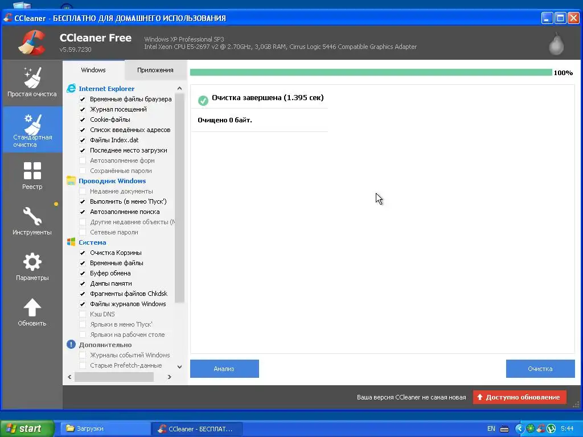
Task: Click the keyboard icon in system tray
Action: pyautogui.click(x=504, y=429)
